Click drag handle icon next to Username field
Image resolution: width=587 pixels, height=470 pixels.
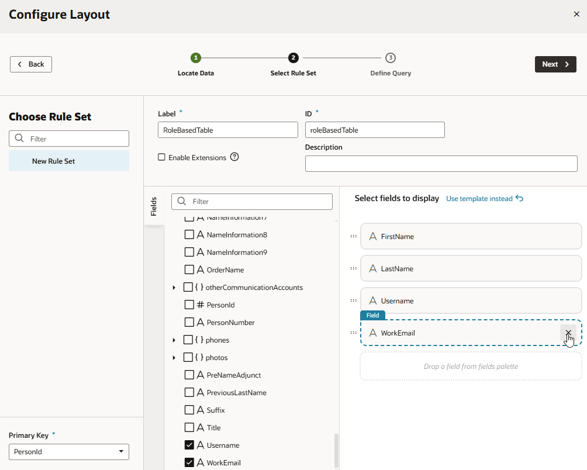coord(353,300)
